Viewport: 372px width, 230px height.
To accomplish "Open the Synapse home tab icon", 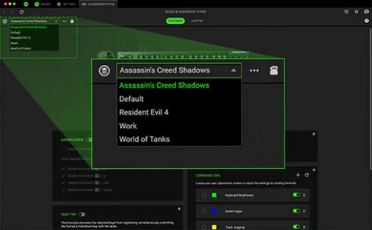I will 26,4.
